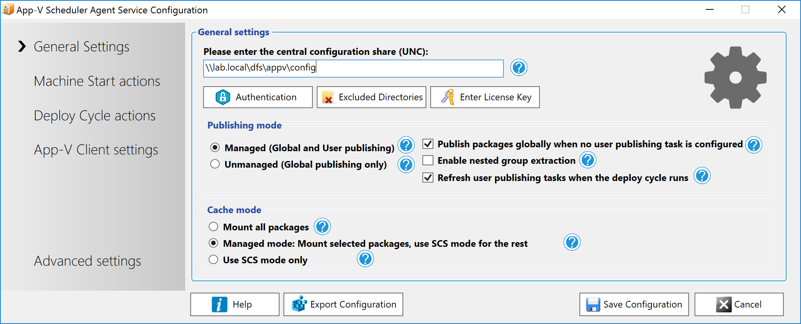
Task: Open Advanced settings in sidebar
Action: [87, 261]
